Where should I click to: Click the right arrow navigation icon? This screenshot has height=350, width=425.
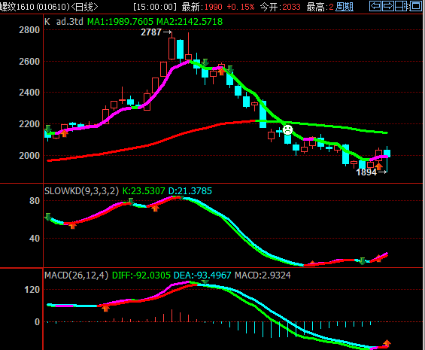[388, 6]
